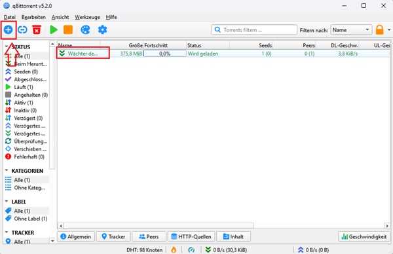Select 'Inaktiv (0)' status filter
Viewport: 393px width, 254px height.
click(x=26, y=111)
